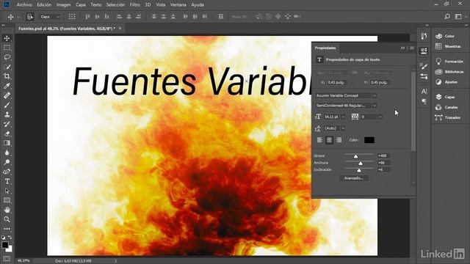Select the Eyedropper tool
The height and width of the screenshot is (264, 470).
coord(7,86)
